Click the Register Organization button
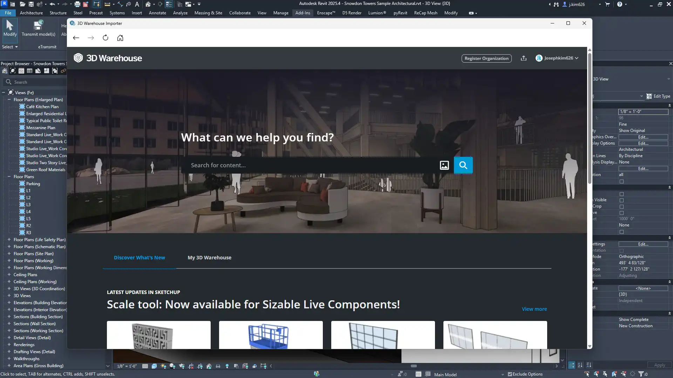Image resolution: width=673 pixels, height=378 pixels. pyautogui.click(x=486, y=58)
